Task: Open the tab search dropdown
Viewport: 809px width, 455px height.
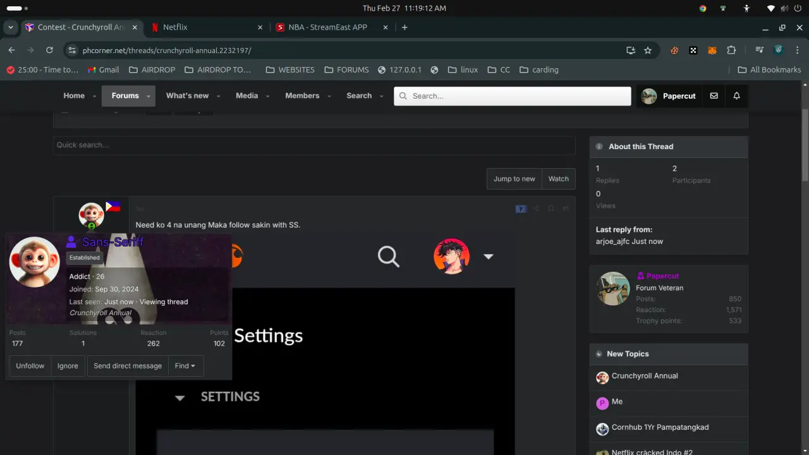Action: point(11,27)
